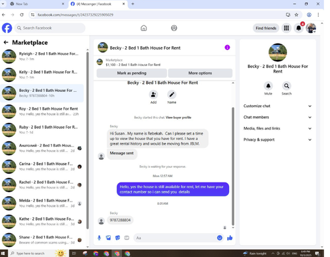This screenshot has width=330, height=257.
Task: Click More options button
Action: (200, 73)
